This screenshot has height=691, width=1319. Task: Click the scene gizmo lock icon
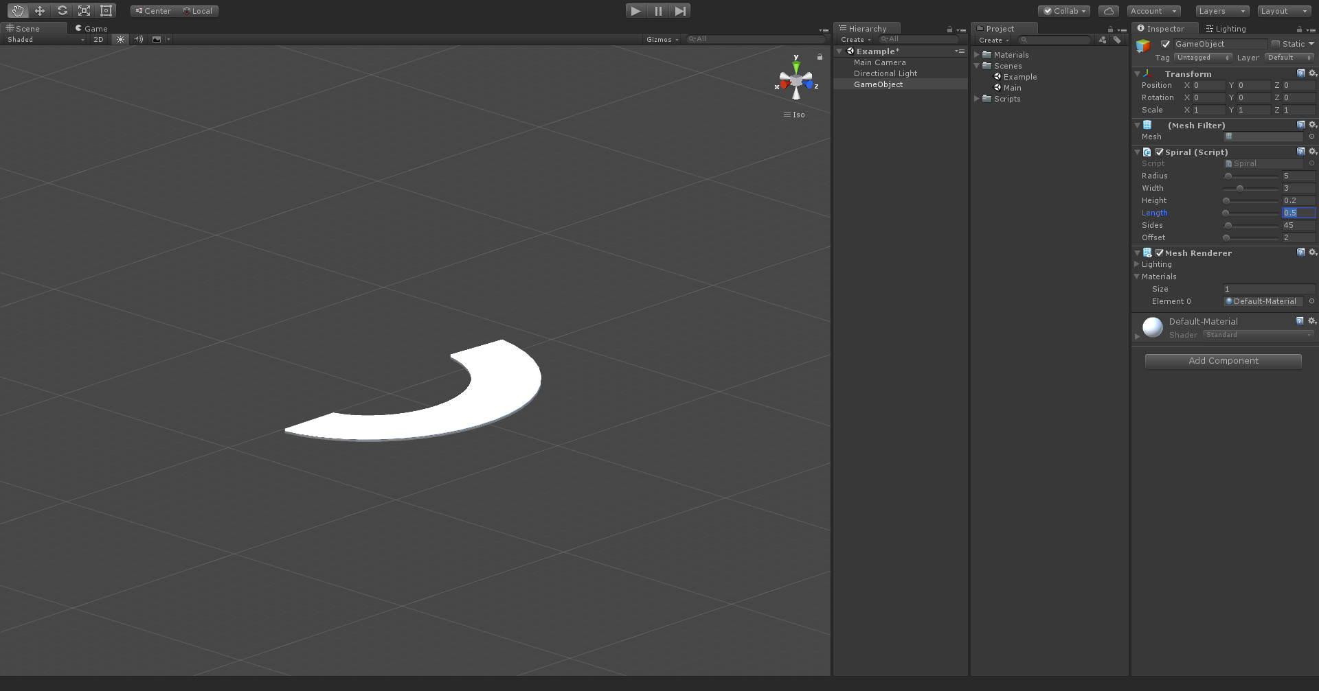pyautogui.click(x=820, y=57)
